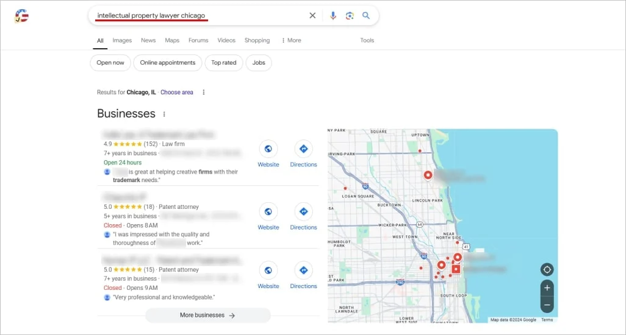Apply the Online appointments filter

168,63
